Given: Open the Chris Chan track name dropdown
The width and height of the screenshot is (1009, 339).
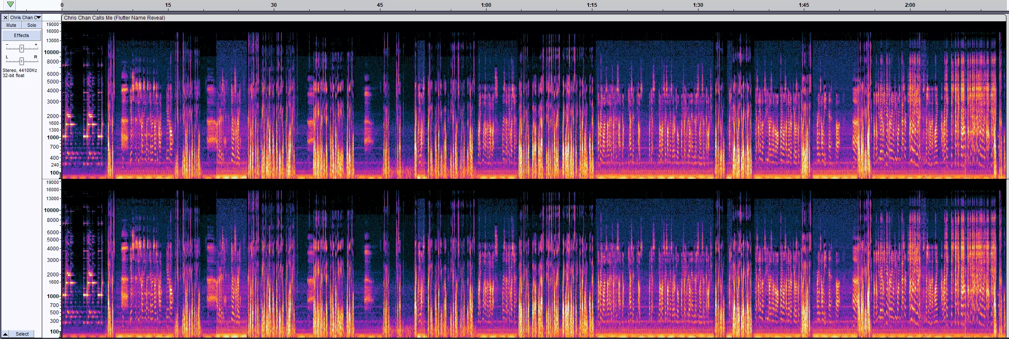Looking at the screenshot, I should [25, 17].
